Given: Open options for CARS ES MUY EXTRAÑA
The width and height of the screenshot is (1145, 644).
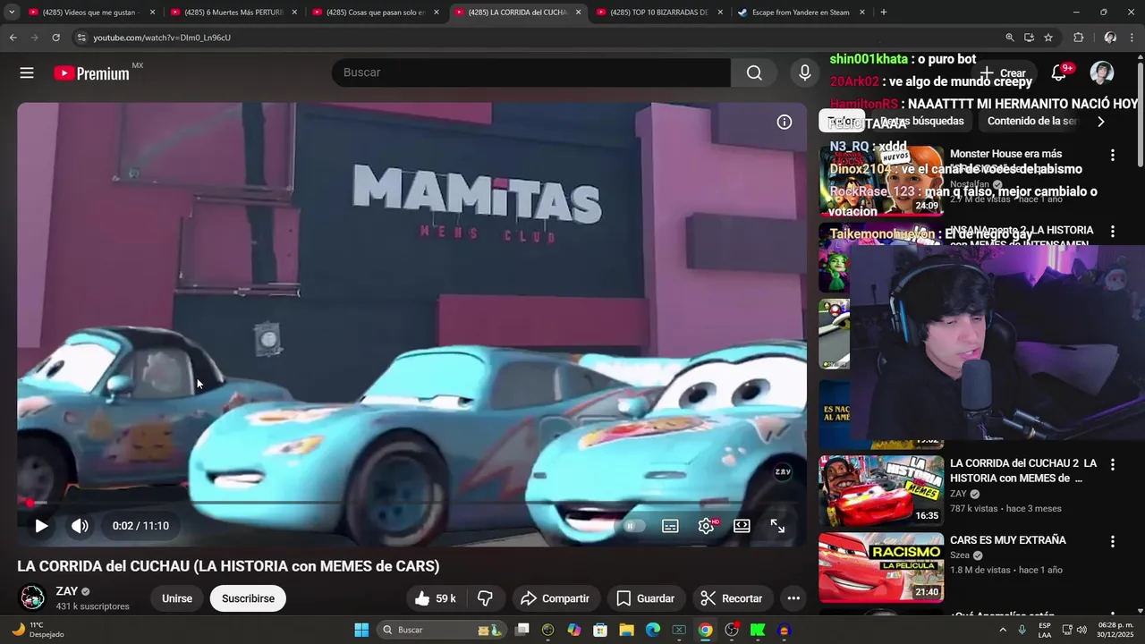Looking at the screenshot, I should pos(1113,542).
